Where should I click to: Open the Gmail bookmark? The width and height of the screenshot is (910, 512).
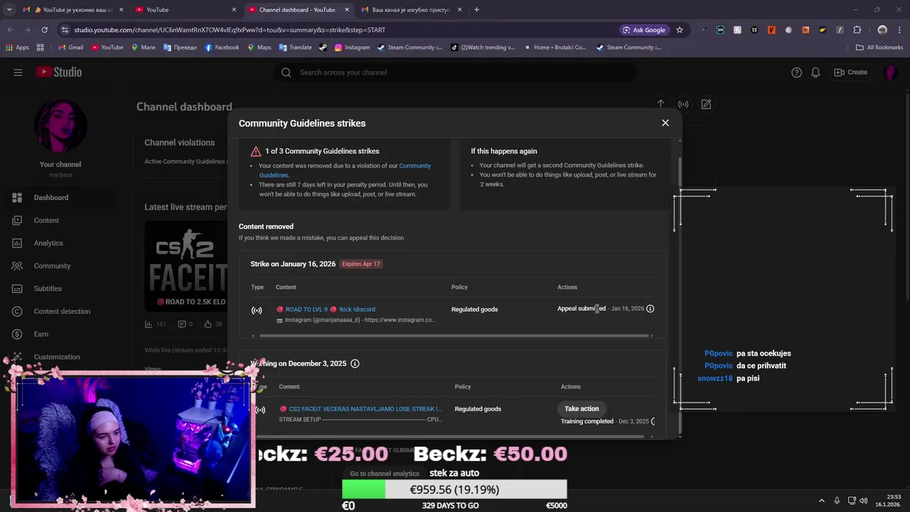70,48
